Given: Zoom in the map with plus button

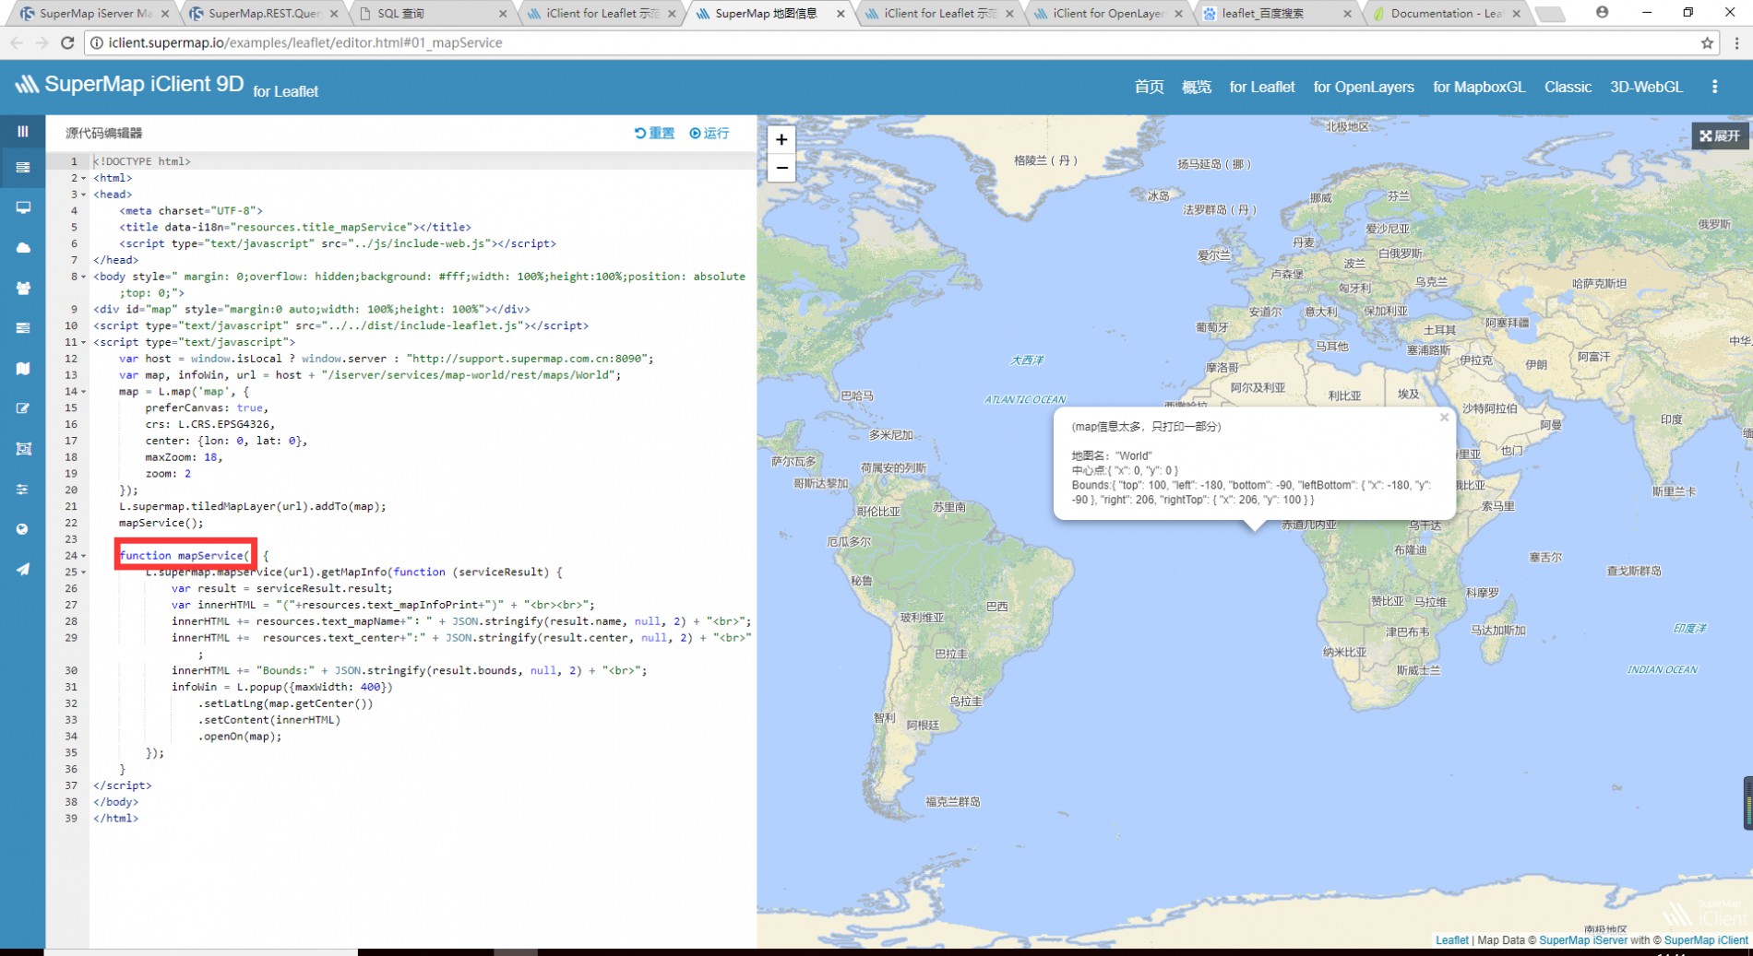Looking at the screenshot, I should (x=781, y=139).
